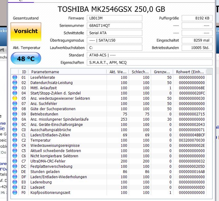Screen dimensions: 219x201
Task: Click the status icon for Aktuell schwebende Sektoren
Action: 15,151
